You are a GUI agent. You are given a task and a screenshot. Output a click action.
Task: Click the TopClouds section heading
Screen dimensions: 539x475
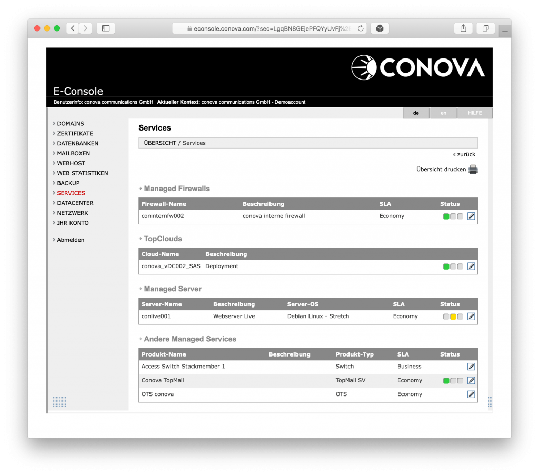163,239
